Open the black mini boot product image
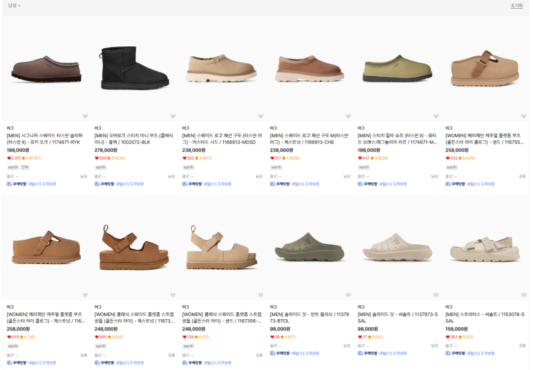533x370 pixels. [x=134, y=66]
